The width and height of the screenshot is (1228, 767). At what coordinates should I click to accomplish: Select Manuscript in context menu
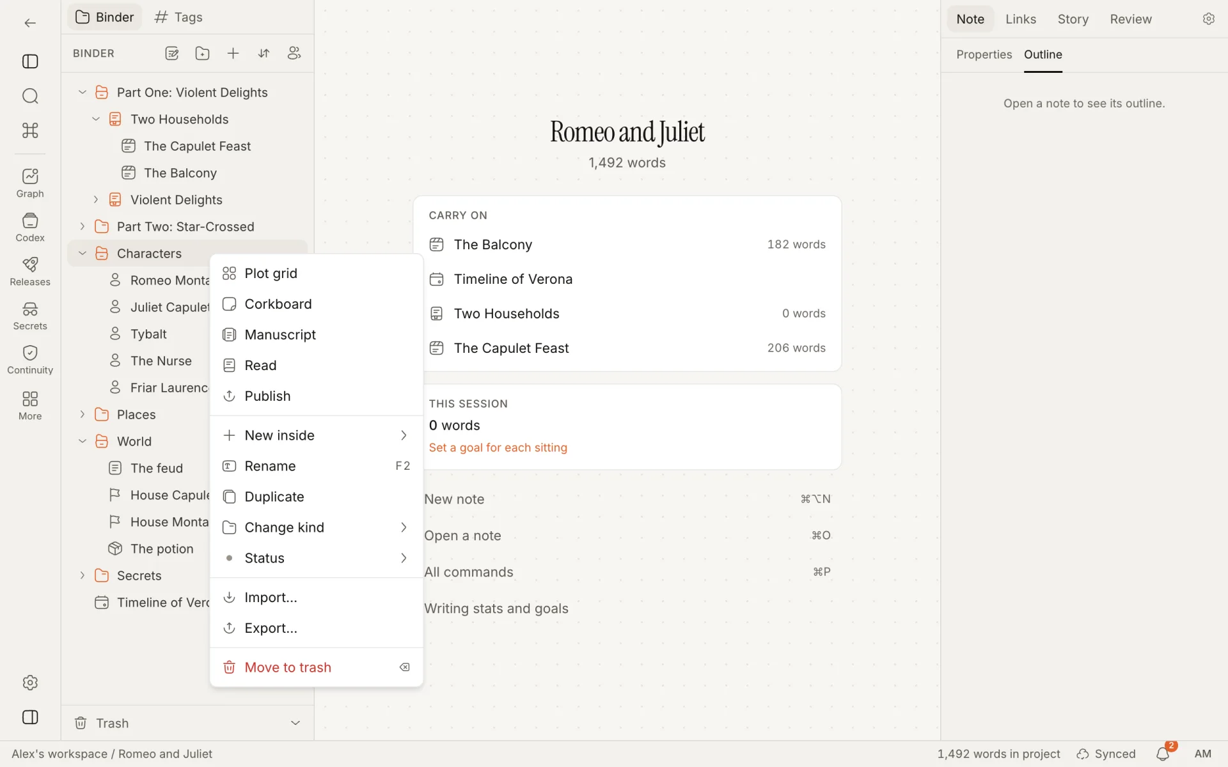[x=317, y=335]
